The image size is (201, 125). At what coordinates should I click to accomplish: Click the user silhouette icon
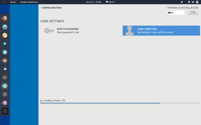coord(129,31)
